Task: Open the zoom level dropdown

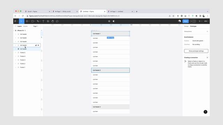Action: click(206, 21)
